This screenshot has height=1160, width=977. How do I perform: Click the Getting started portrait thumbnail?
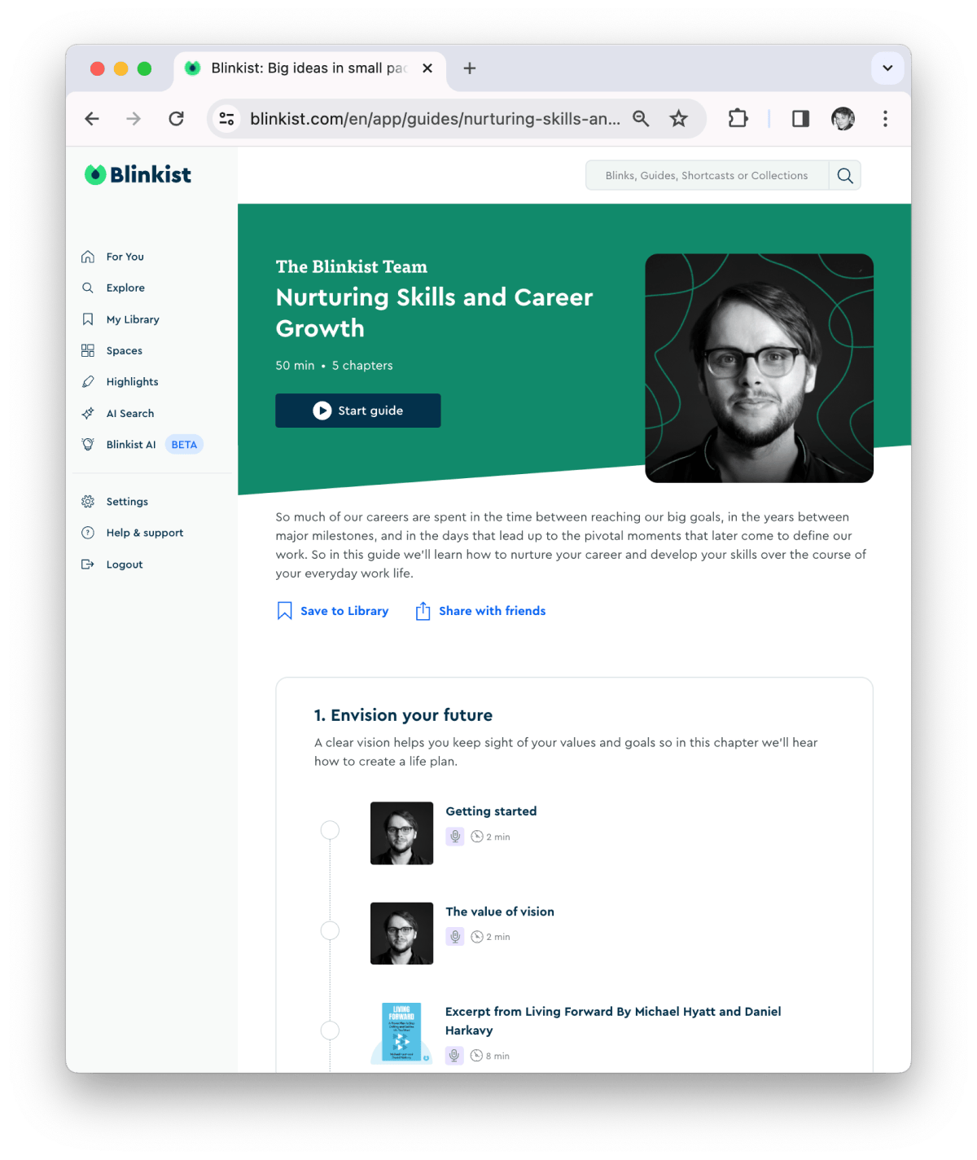point(401,833)
